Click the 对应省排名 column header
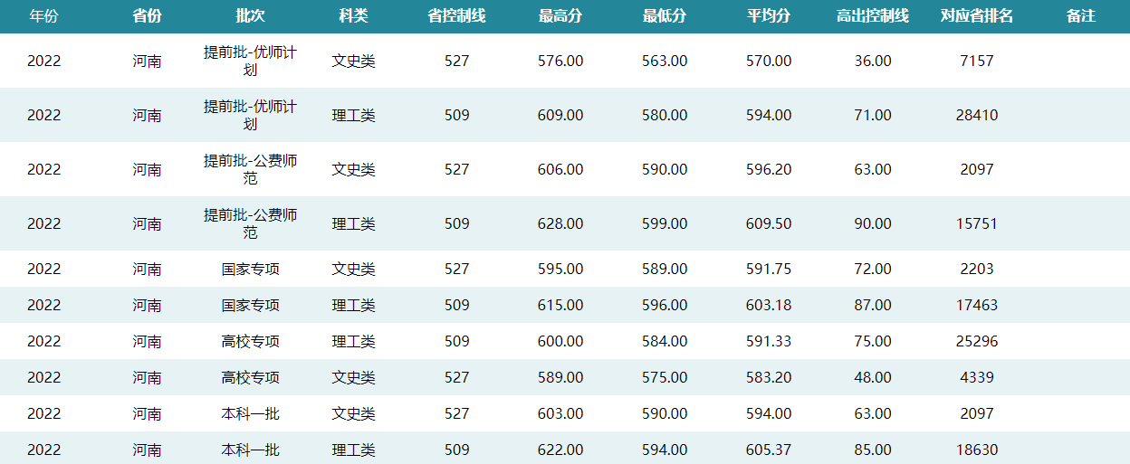The width and height of the screenshot is (1130, 464). pos(977,16)
